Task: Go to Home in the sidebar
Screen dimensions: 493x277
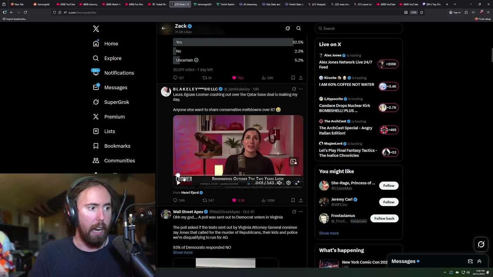Action: (106, 44)
